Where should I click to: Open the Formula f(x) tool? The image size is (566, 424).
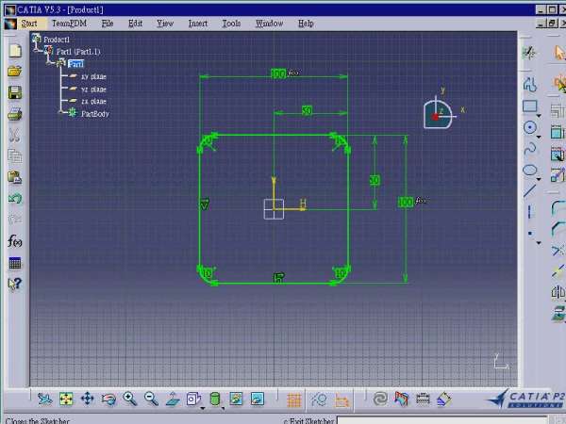click(x=15, y=241)
